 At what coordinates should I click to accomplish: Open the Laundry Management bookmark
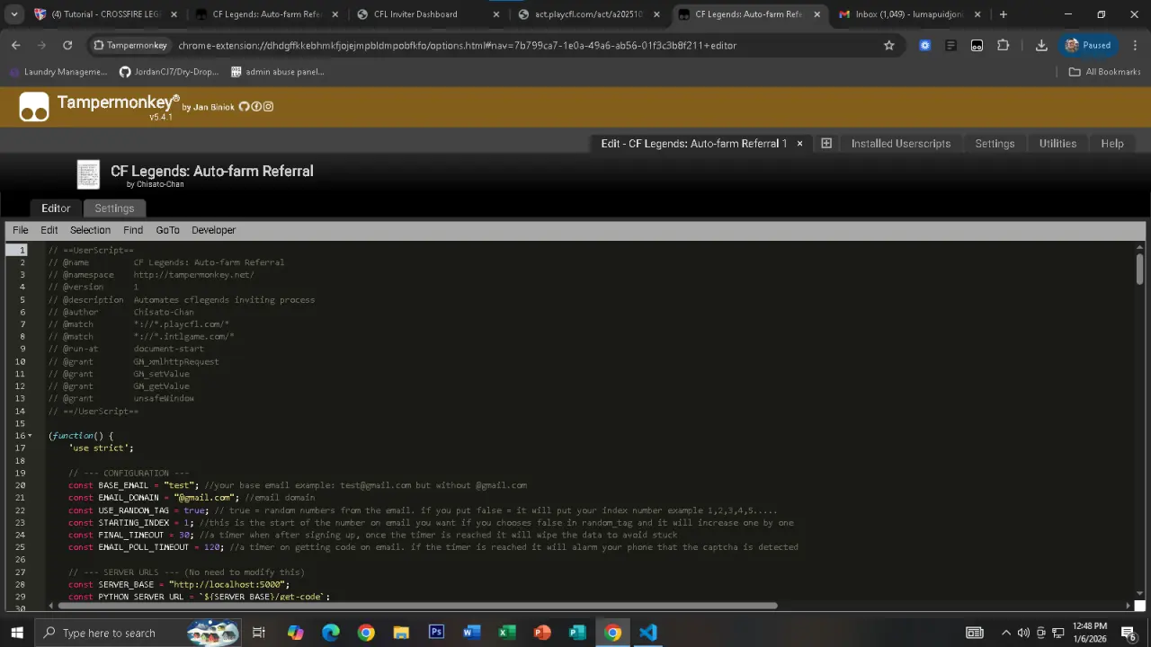(x=59, y=72)
